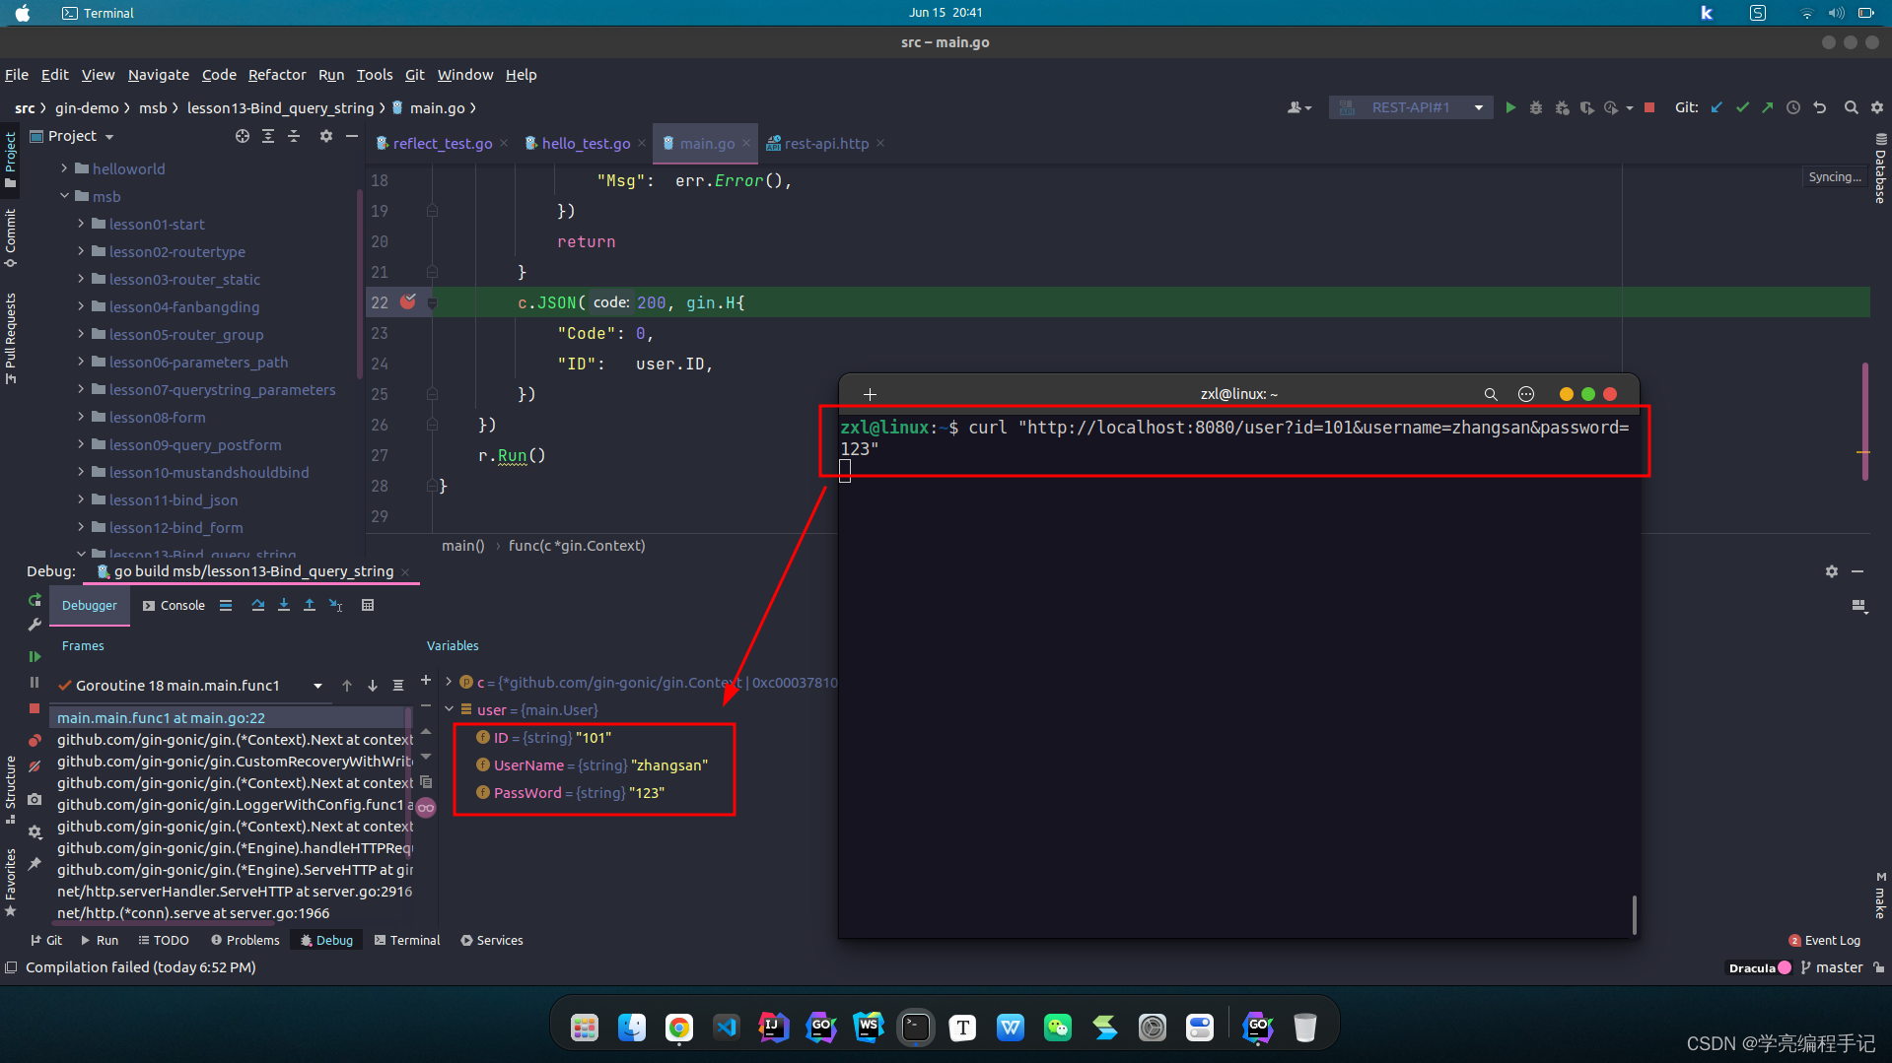
Task: Push commits with the Git push arrow
Action: tap(1768, 107)
